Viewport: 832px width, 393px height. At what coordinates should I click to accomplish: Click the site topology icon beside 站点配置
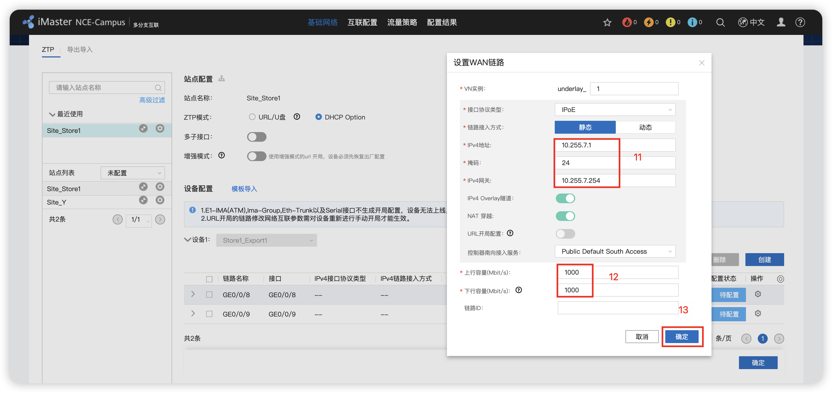[222, 79]
